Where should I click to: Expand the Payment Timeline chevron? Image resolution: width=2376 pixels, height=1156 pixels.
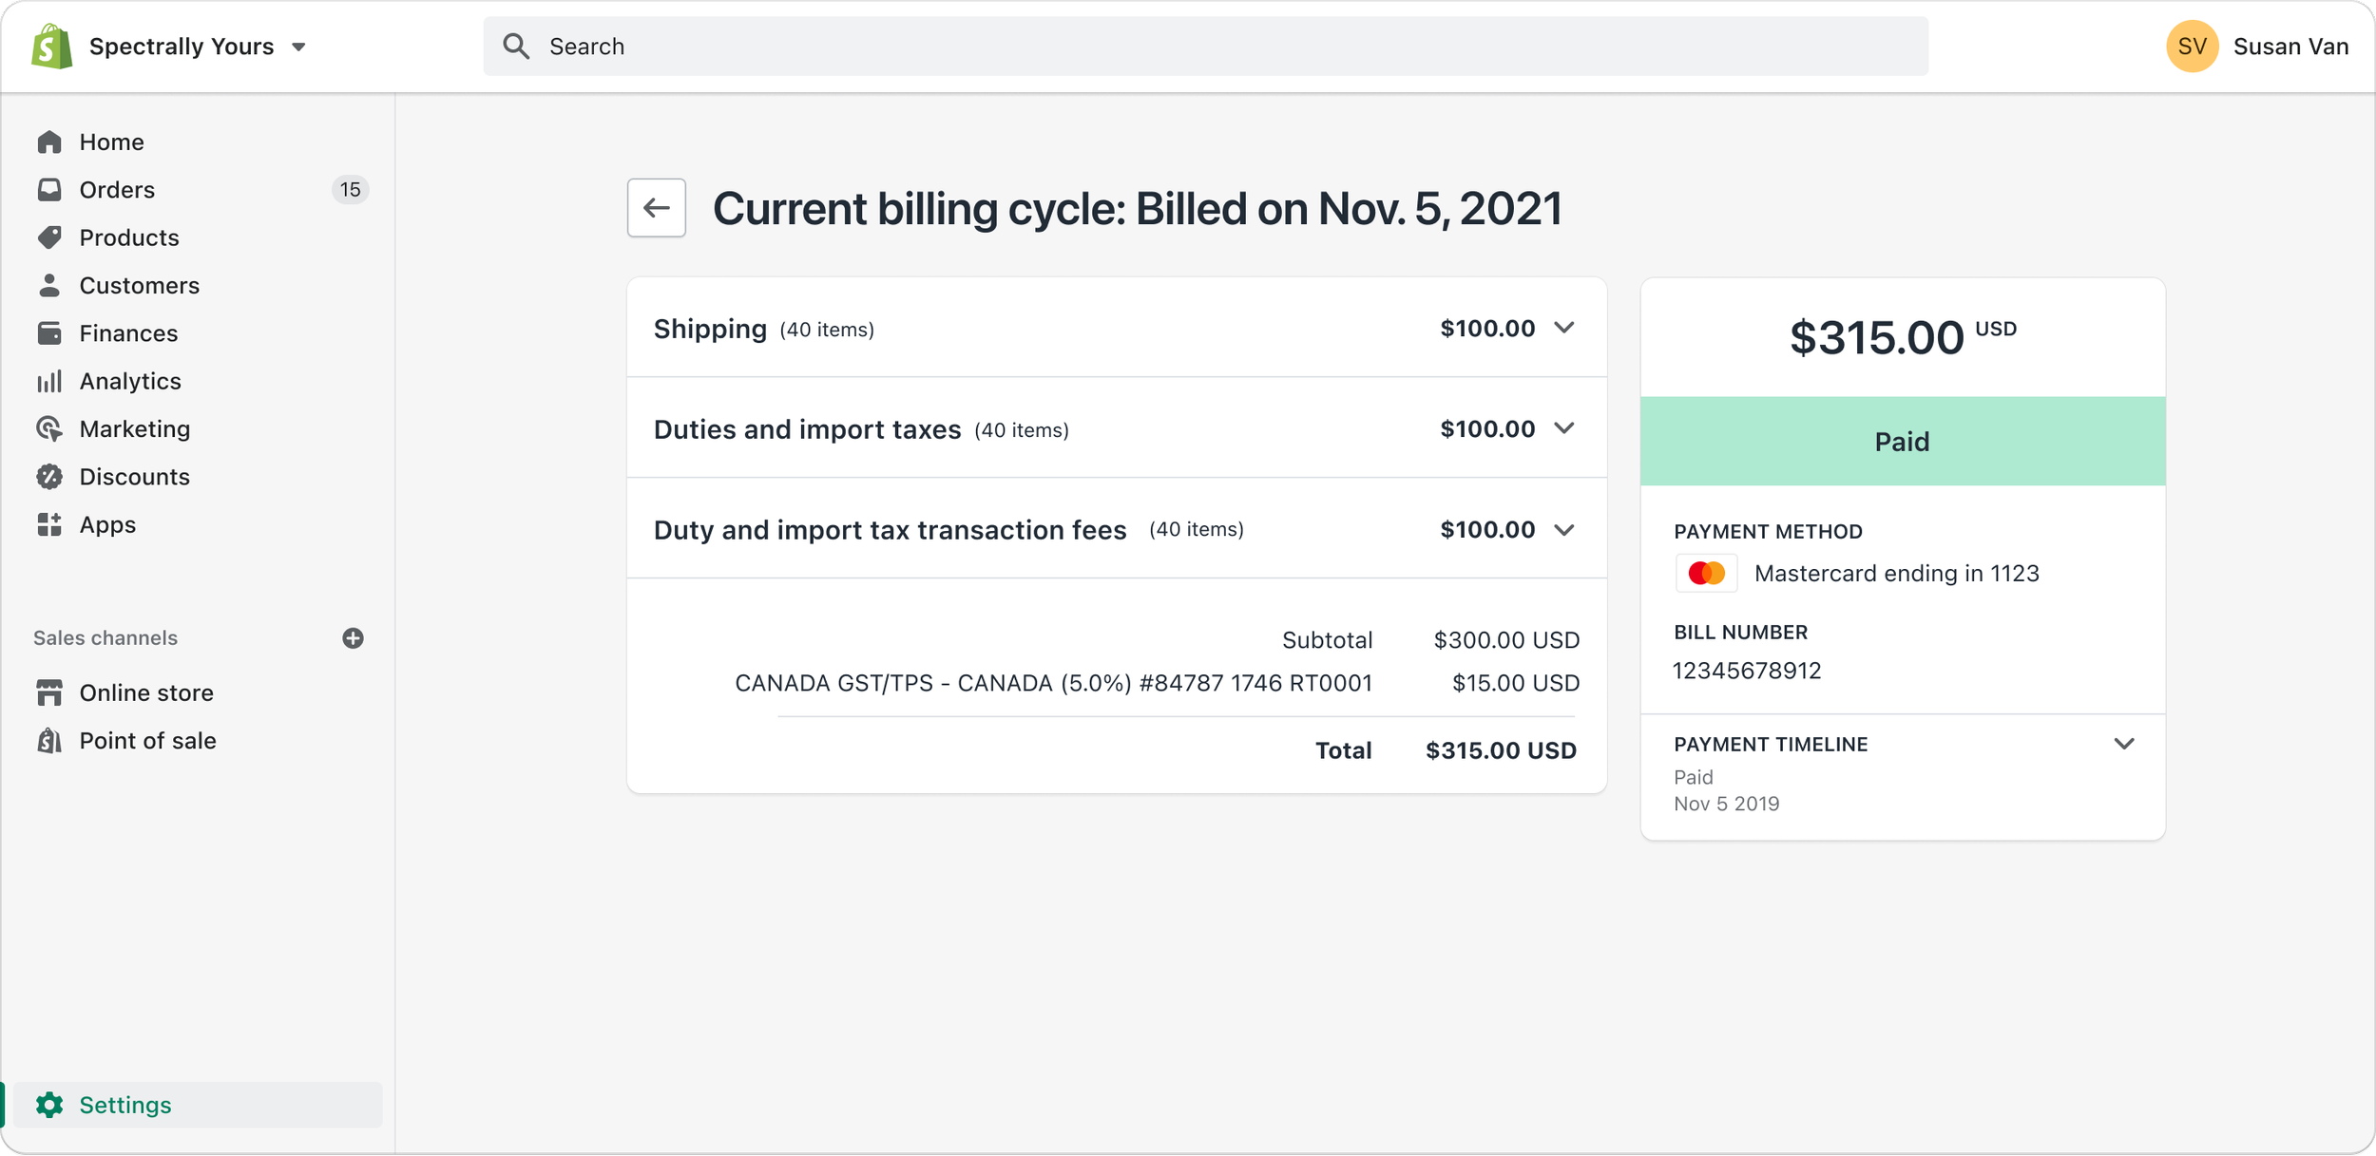(2124, 745)
